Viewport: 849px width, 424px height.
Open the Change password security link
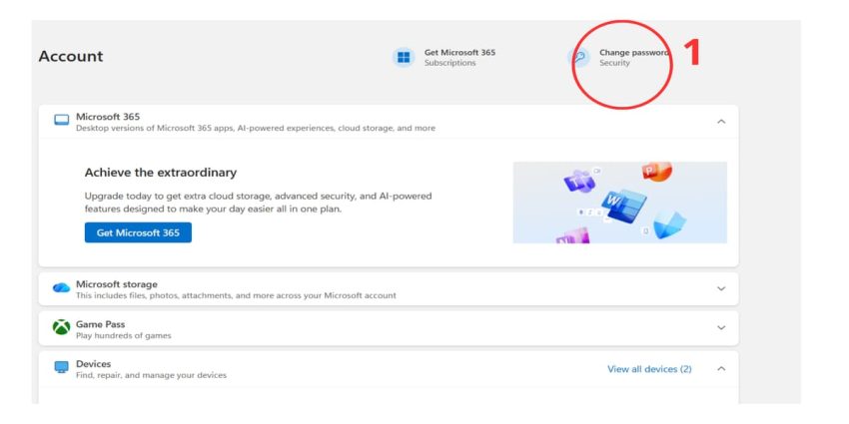click(634, 57)
